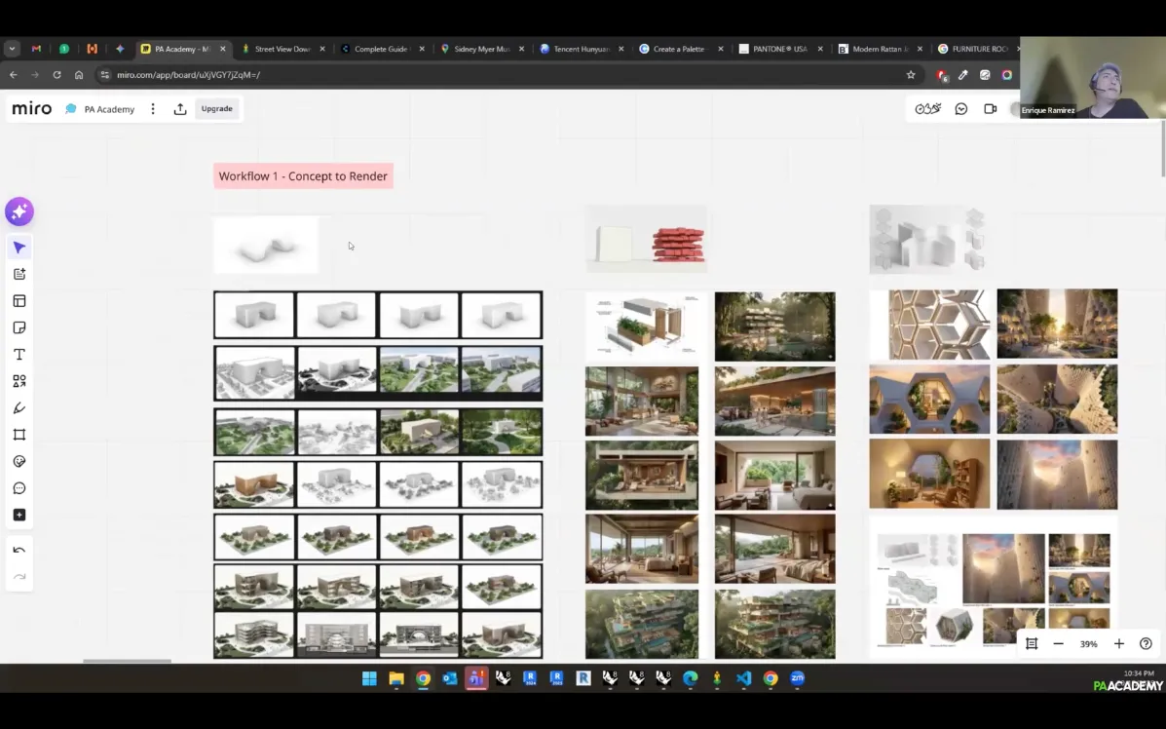Select the Workflow 1 - Concept to Render label
This screenshot has width=1166, height=729.
[303, 176]
